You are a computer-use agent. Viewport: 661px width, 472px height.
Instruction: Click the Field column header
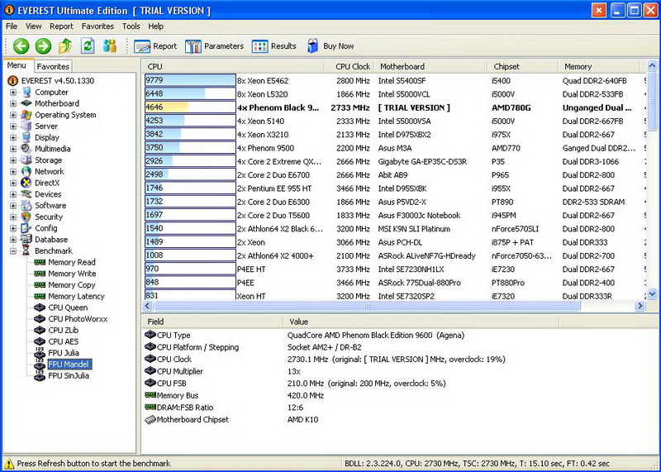(x=212, y=322)
